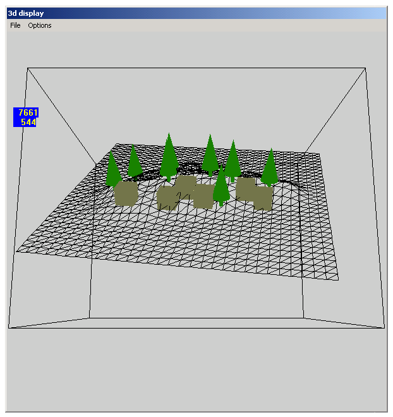The height and width of the screenshot is (417, 393).
Task: Open the File menu
Action: 15,25
